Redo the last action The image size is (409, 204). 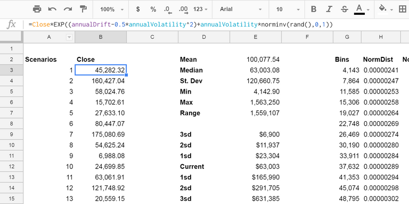[x=68, y=10]
